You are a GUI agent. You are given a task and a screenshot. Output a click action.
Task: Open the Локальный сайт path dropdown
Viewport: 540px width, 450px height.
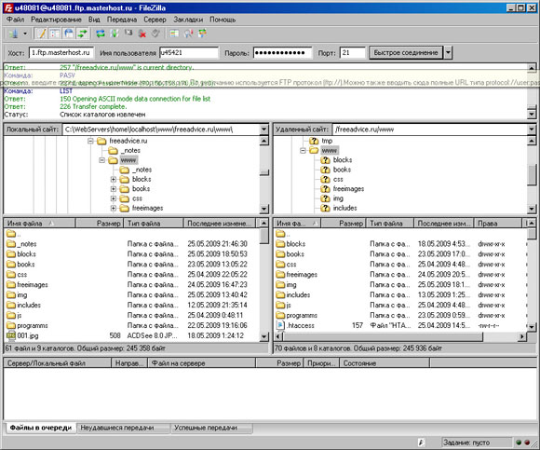pos(263,130)
